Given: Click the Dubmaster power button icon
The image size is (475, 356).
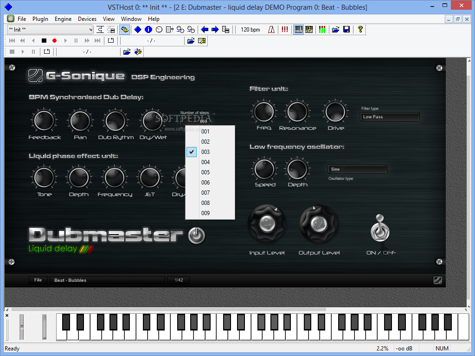Looking at the screenshot, I should pos(197,235).
